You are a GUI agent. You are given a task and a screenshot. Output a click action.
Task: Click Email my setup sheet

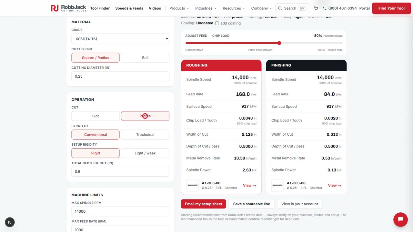204,204
